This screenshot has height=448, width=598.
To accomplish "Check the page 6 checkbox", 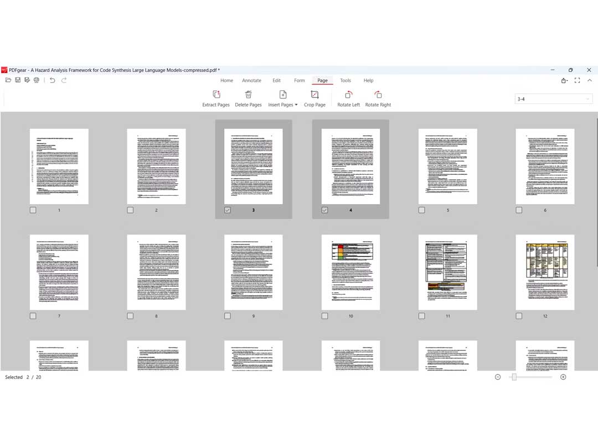I will (519, 210).
